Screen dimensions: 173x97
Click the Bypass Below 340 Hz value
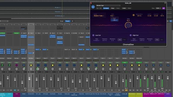click(139, 16)
